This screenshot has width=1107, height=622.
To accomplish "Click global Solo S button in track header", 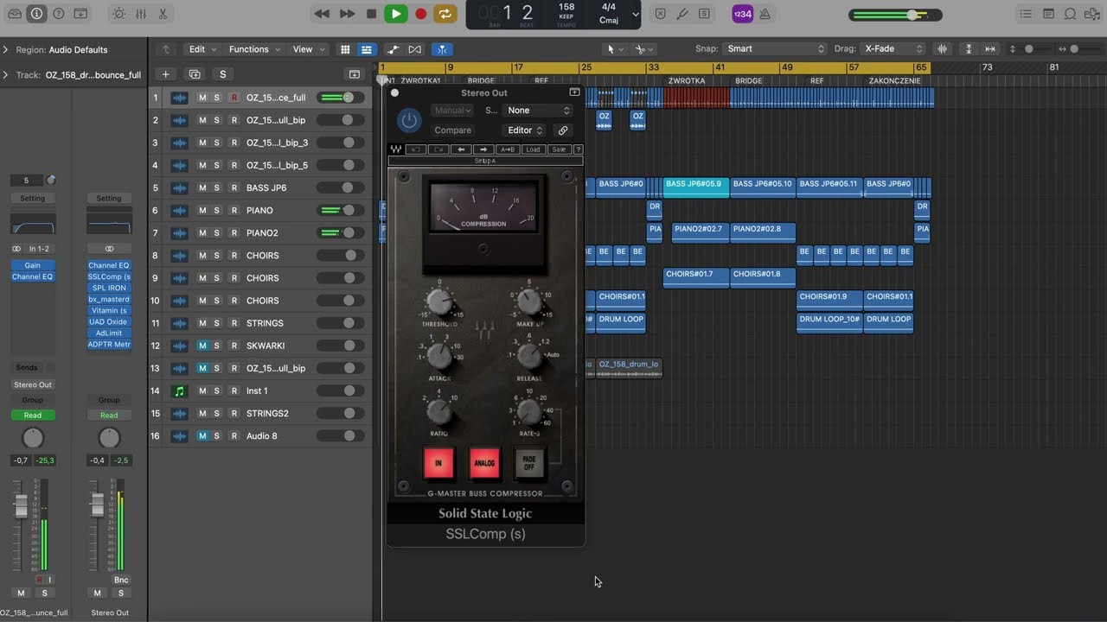I will coord(222,74).
